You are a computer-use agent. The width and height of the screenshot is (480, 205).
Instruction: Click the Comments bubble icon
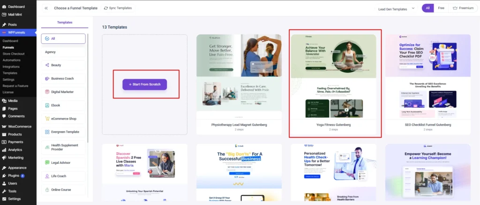coord(4,116)
